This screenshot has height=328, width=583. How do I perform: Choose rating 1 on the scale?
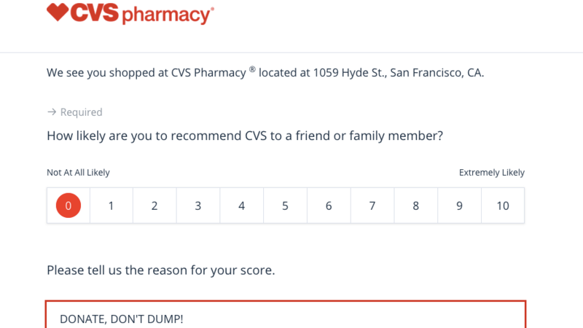pyautogui.click(x=111, y=206)
